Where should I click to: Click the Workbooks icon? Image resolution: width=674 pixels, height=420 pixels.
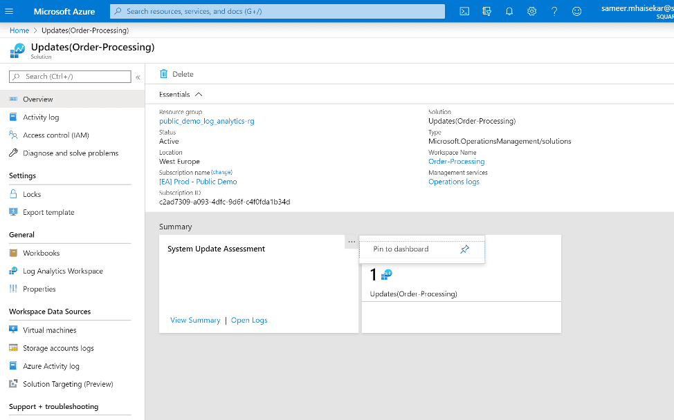(x=13, y=253)
